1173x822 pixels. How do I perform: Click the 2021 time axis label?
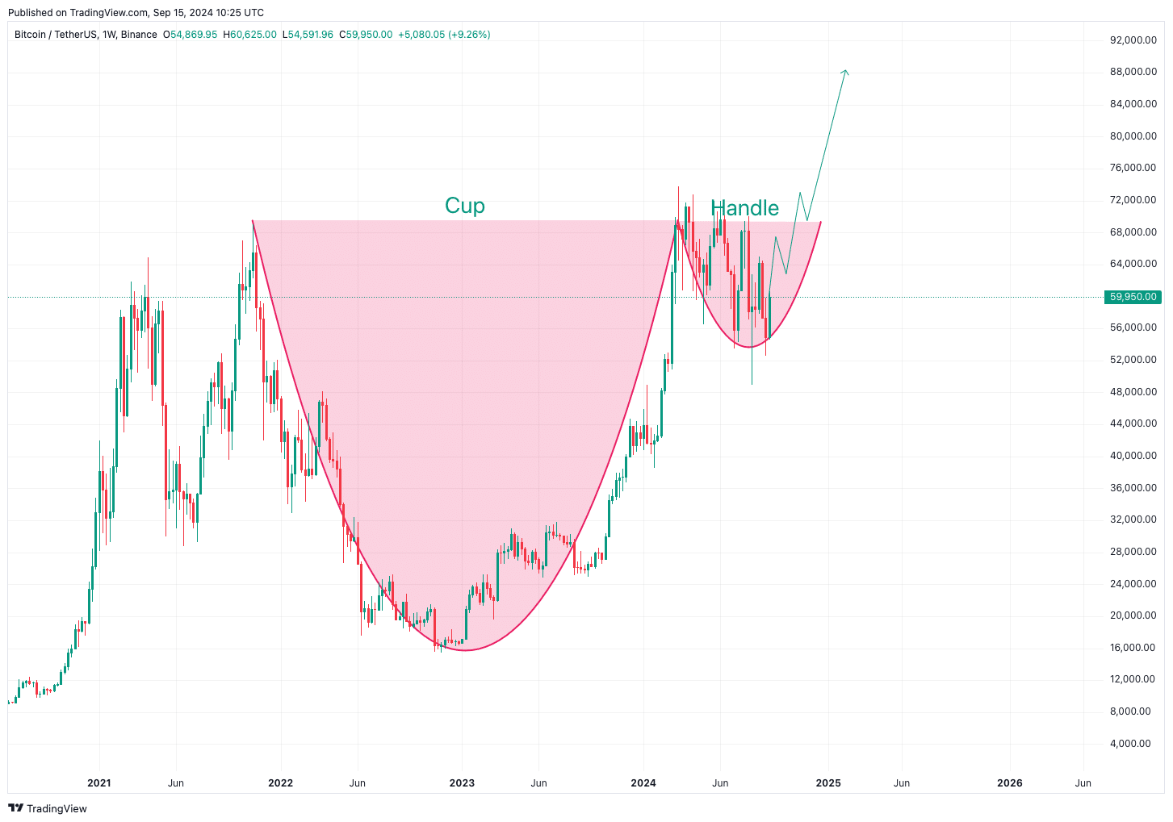(x=99, y=783)
